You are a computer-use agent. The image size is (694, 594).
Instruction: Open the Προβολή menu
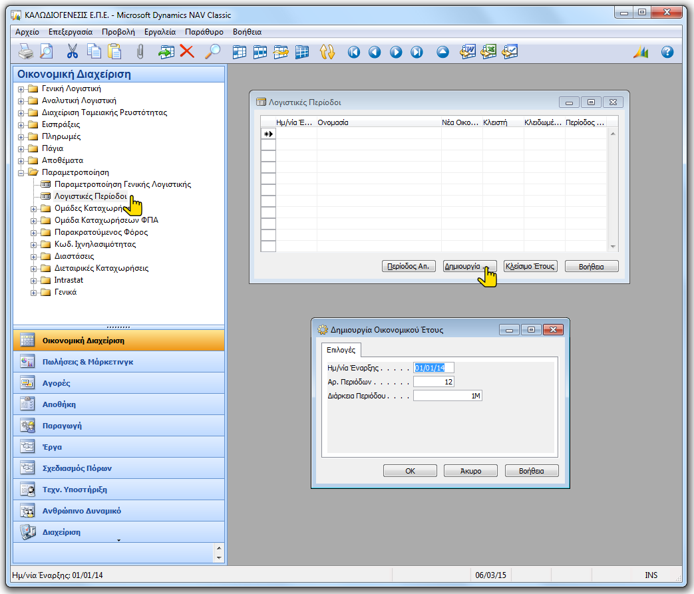[x=118, y=32]
